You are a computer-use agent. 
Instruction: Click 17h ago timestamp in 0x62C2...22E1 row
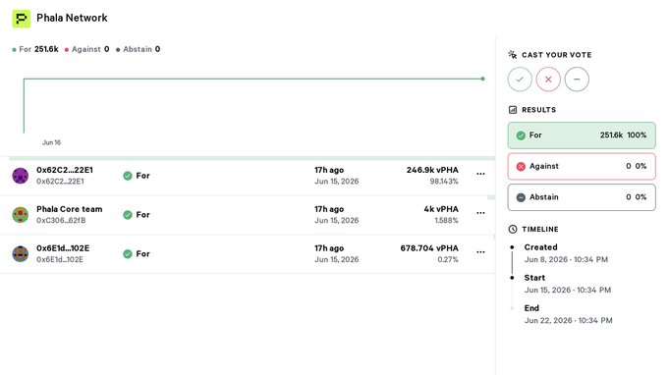329,170
